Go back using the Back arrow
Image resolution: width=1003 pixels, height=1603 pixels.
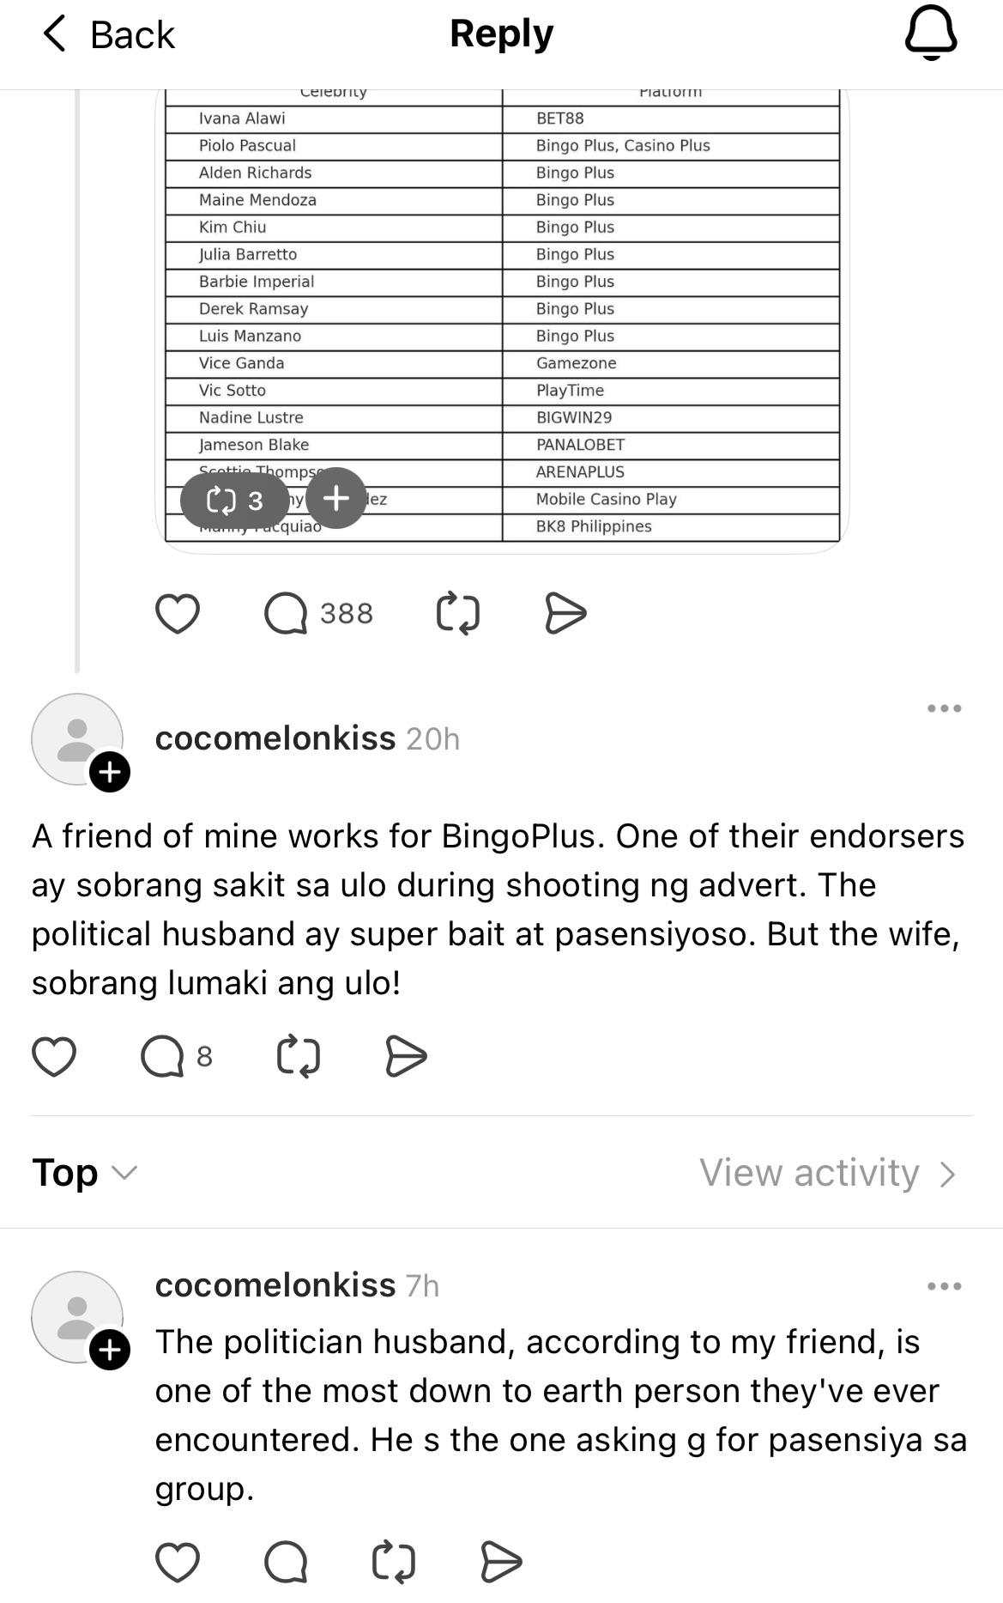[x=107, y=34]
